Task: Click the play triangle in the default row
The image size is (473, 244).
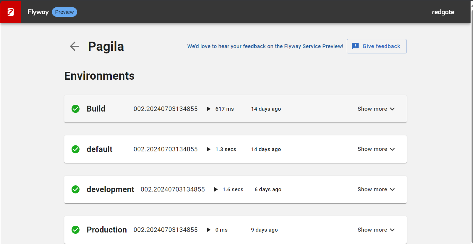Action: point(208,149)
